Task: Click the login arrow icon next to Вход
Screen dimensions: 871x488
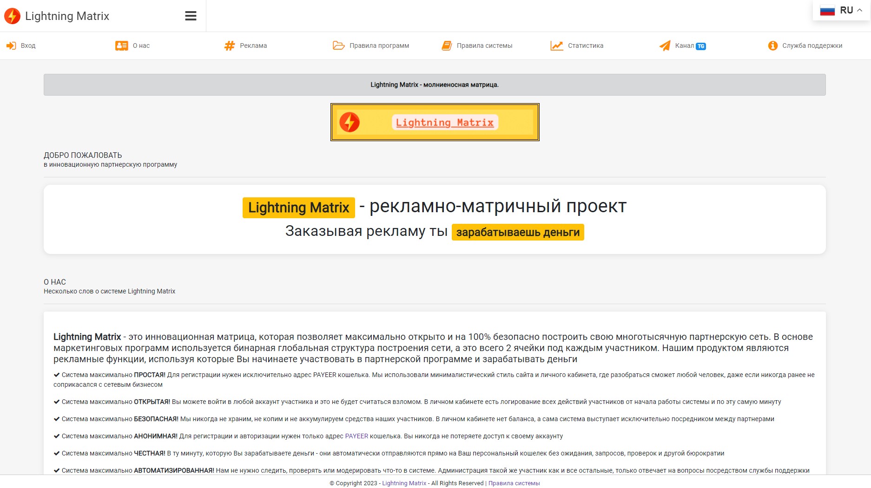Action: [11, 46]
